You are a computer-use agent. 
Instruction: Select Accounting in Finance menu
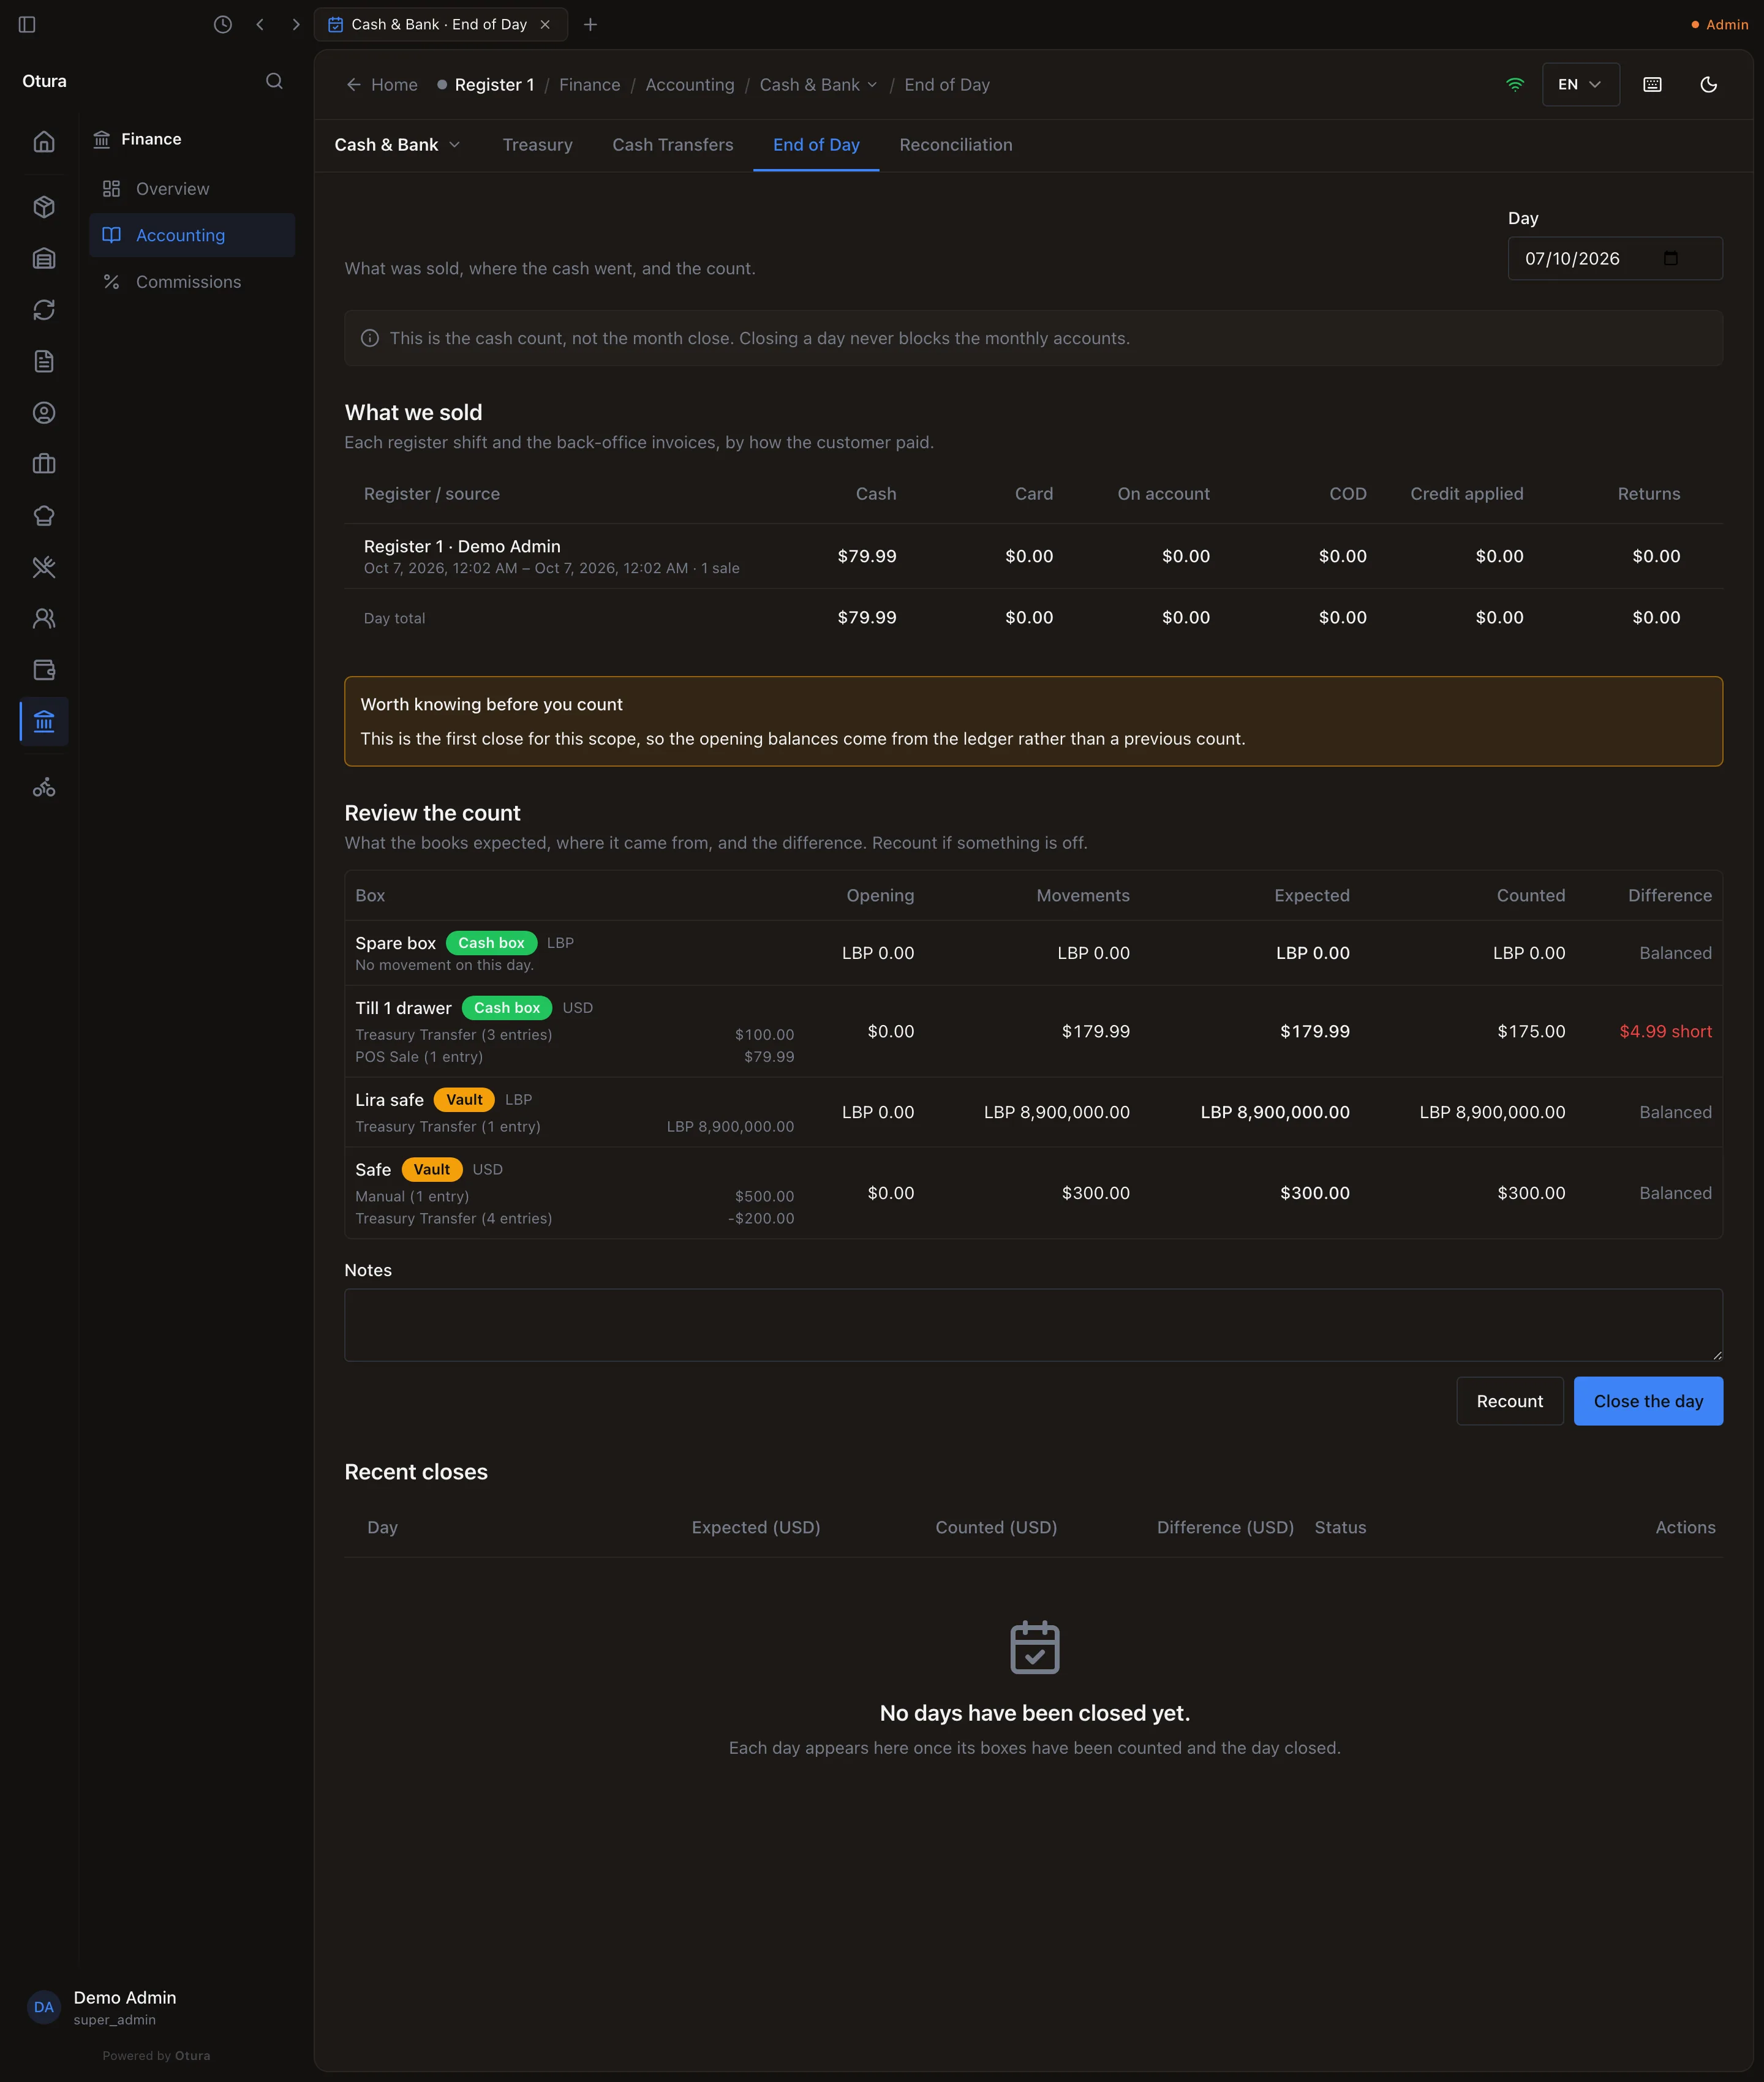point(192,235)
